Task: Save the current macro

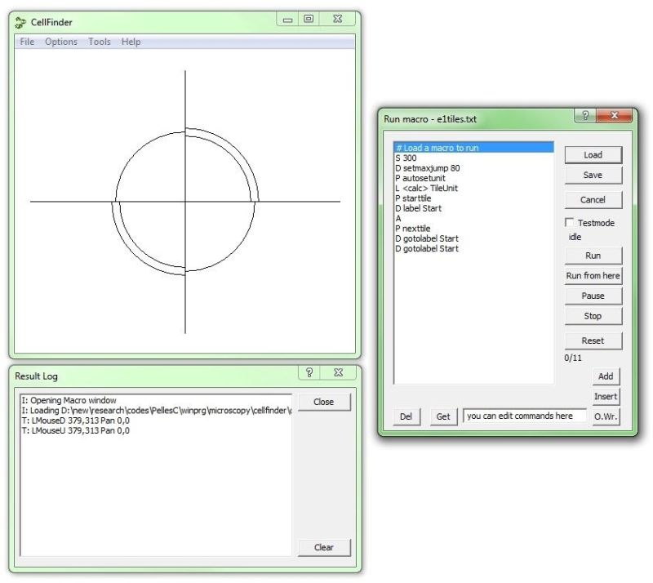Action: pos(593,175)
